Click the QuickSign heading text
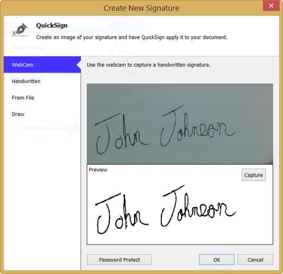This screenshot has width=283, height=274. pos(52,25)
